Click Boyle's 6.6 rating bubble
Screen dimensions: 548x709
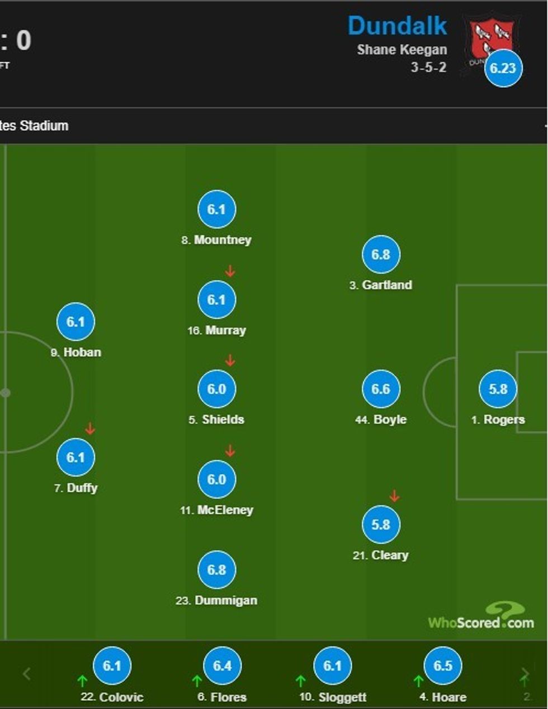tap(381, 389)
